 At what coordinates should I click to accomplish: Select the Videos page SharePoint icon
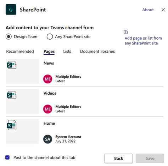pyautogui.click(x=11, y=95)
